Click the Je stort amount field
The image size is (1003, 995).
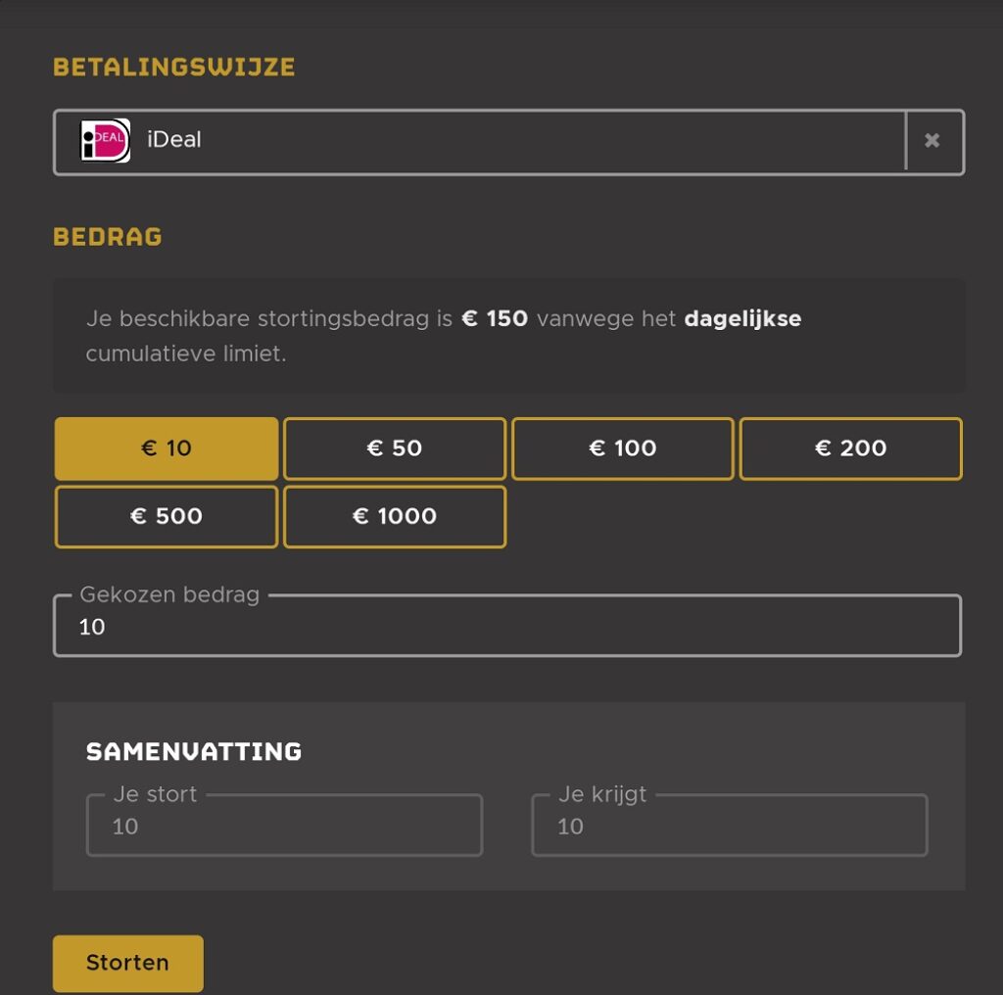point(284,826)
